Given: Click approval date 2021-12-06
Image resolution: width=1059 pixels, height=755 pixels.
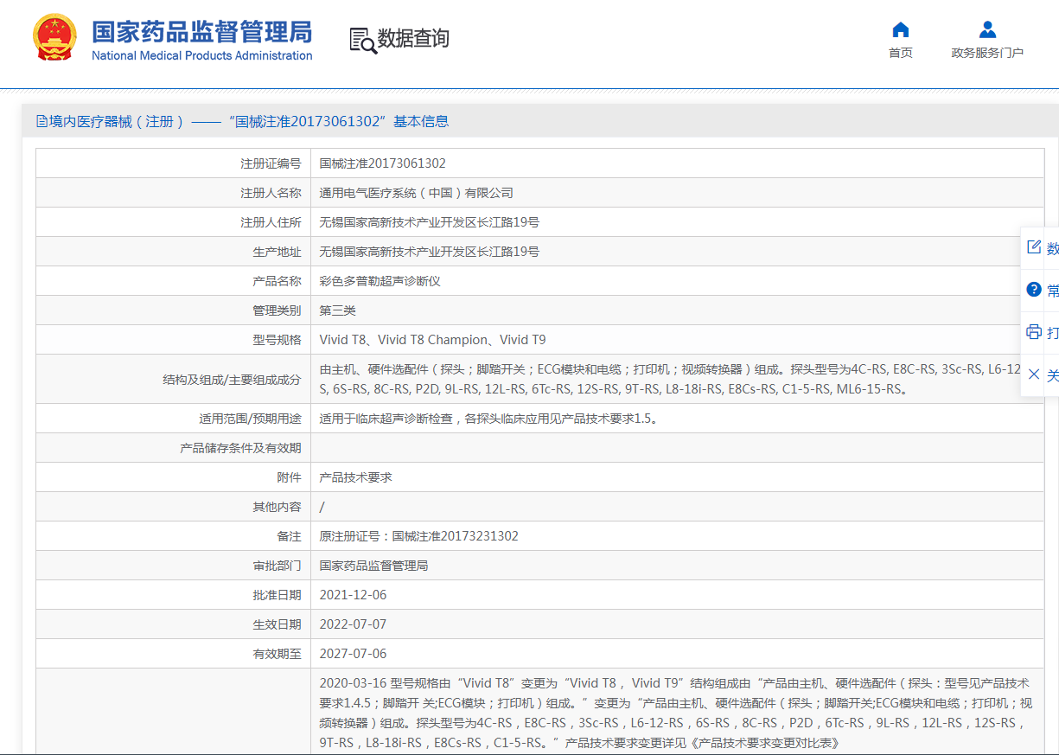Looking at the screenshot, I should [353, 595].
